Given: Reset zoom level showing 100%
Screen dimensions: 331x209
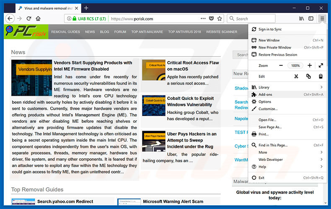Looking at the screenshot, I should click(x=295, y=65).
